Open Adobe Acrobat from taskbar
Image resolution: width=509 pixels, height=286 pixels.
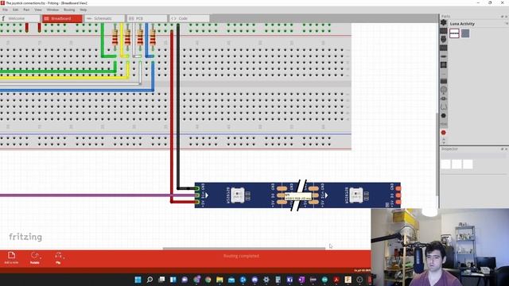coord(336,280)
